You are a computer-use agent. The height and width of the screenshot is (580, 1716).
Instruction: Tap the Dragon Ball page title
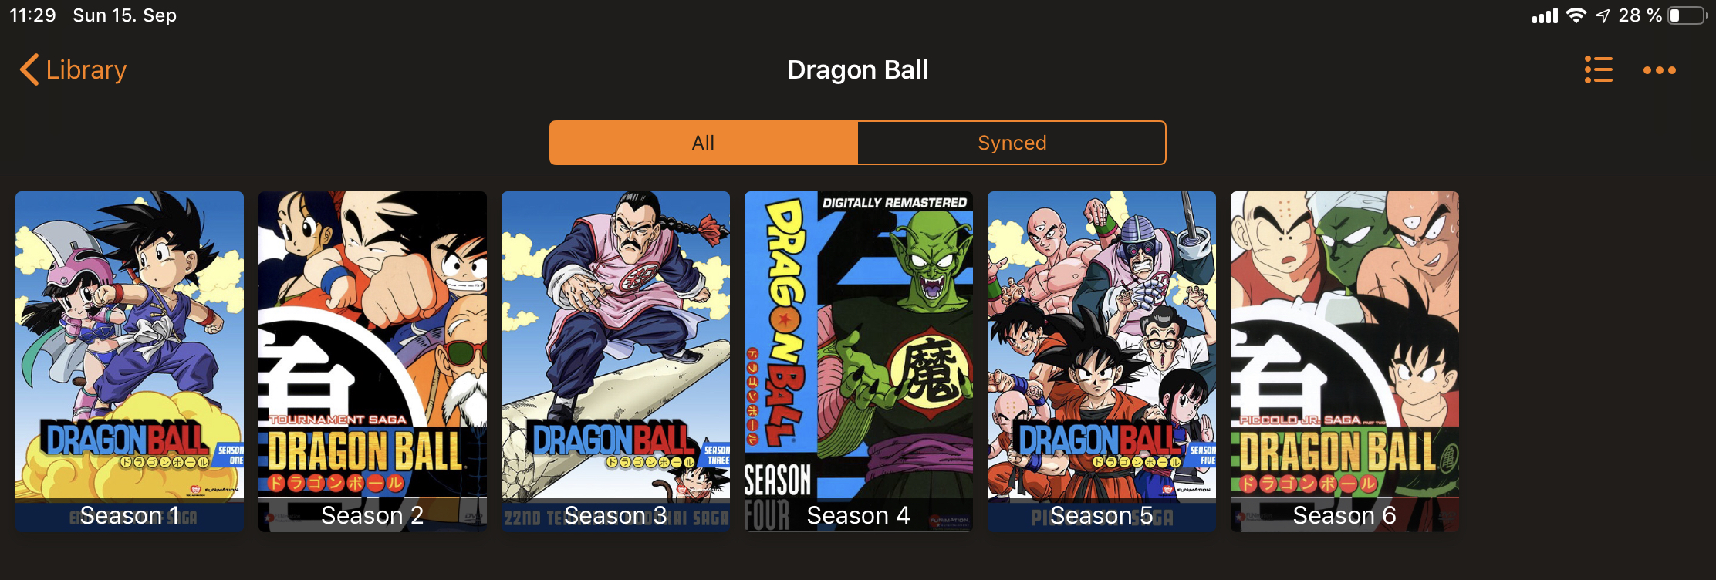point(858,69)
